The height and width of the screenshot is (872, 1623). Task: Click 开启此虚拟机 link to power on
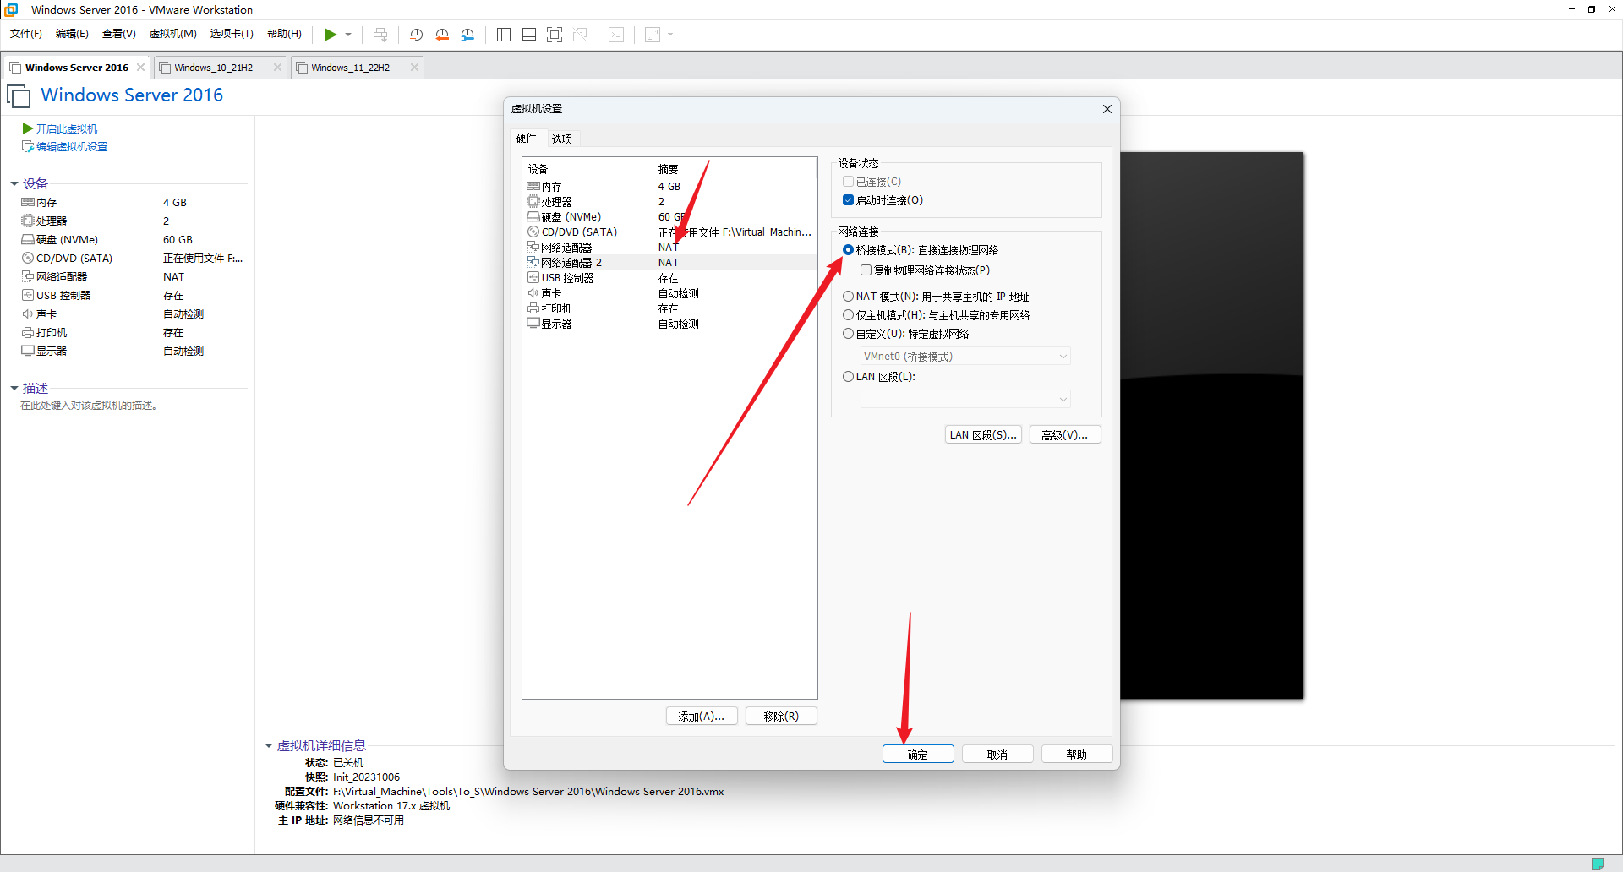[66, 128]
